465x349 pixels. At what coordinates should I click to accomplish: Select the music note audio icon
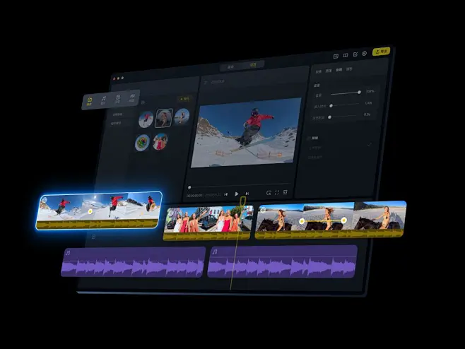pyautogui.click(x=103, y=100)
